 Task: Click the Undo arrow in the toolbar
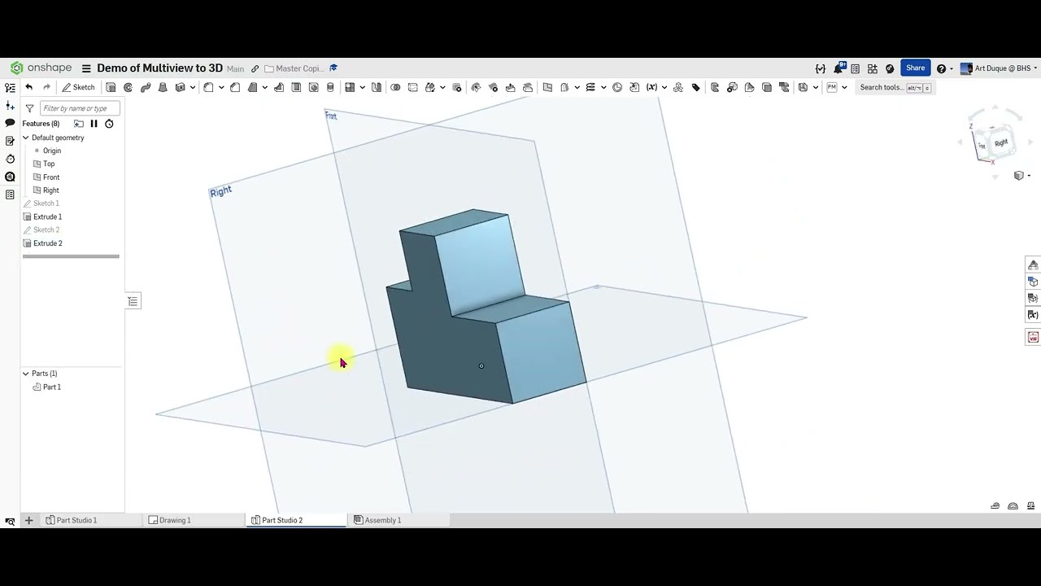29,87
